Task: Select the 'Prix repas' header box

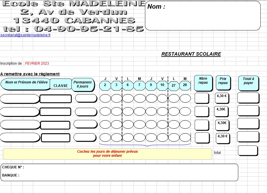Action: [x=223, y=83]
